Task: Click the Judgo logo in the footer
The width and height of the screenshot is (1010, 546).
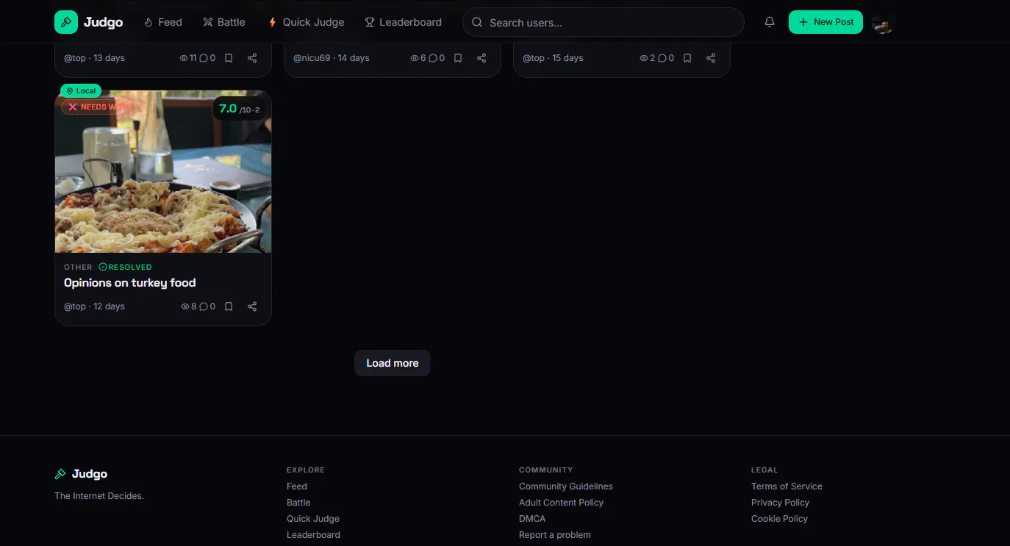Action: (x=81, y=474)
